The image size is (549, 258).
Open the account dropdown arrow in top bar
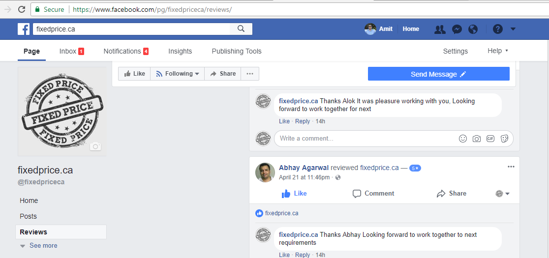point(513,29)
